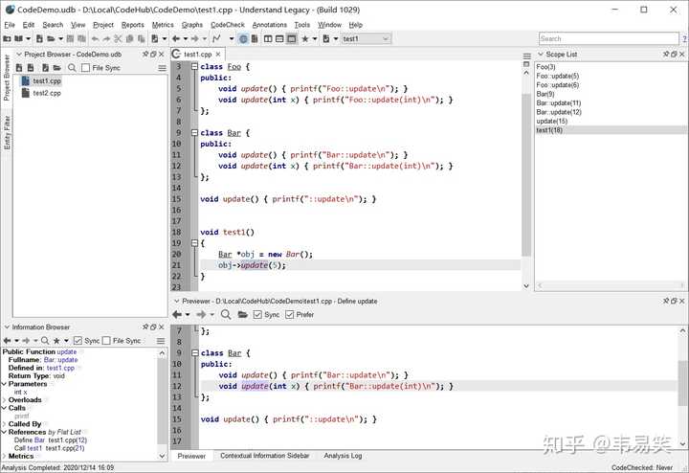Click the search magnifier in Project Browser
Image resolution: width=689 pixels, height=473 pixels.
(x=72, y=68)
